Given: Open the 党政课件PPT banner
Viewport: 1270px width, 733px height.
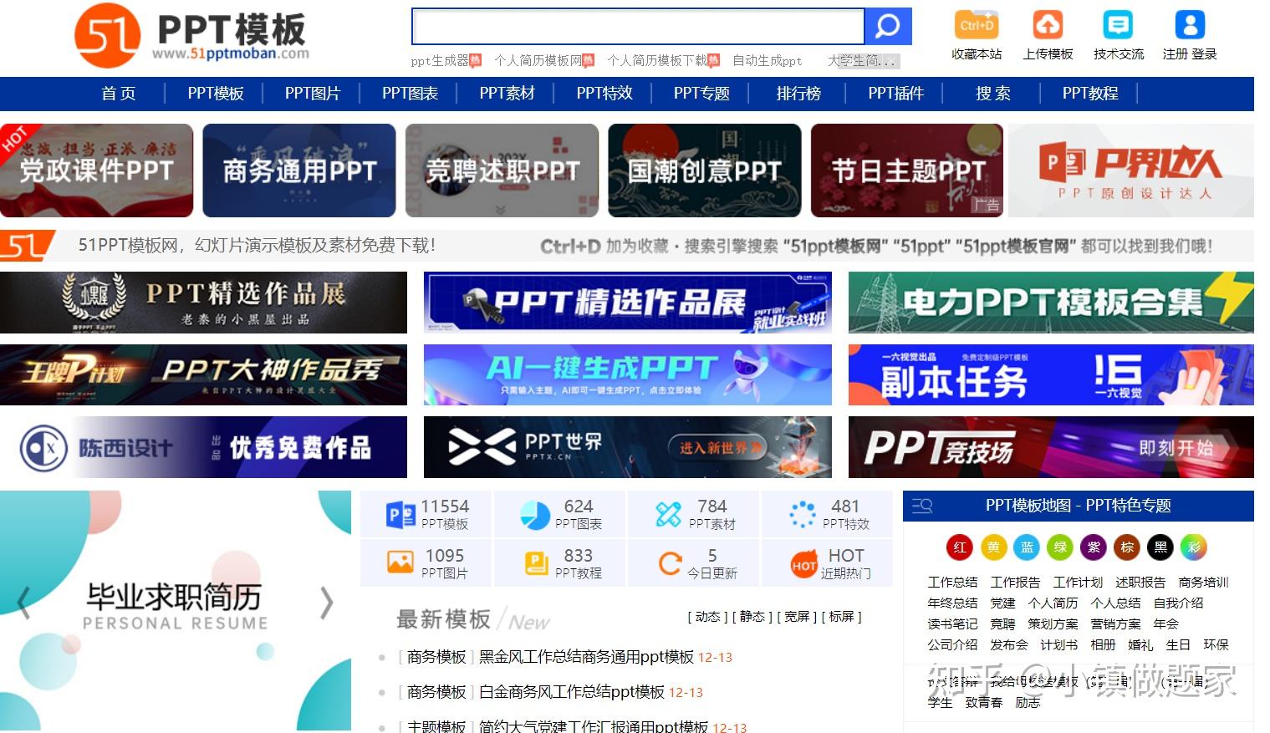Looking at the screenshot, I should 96,171.
